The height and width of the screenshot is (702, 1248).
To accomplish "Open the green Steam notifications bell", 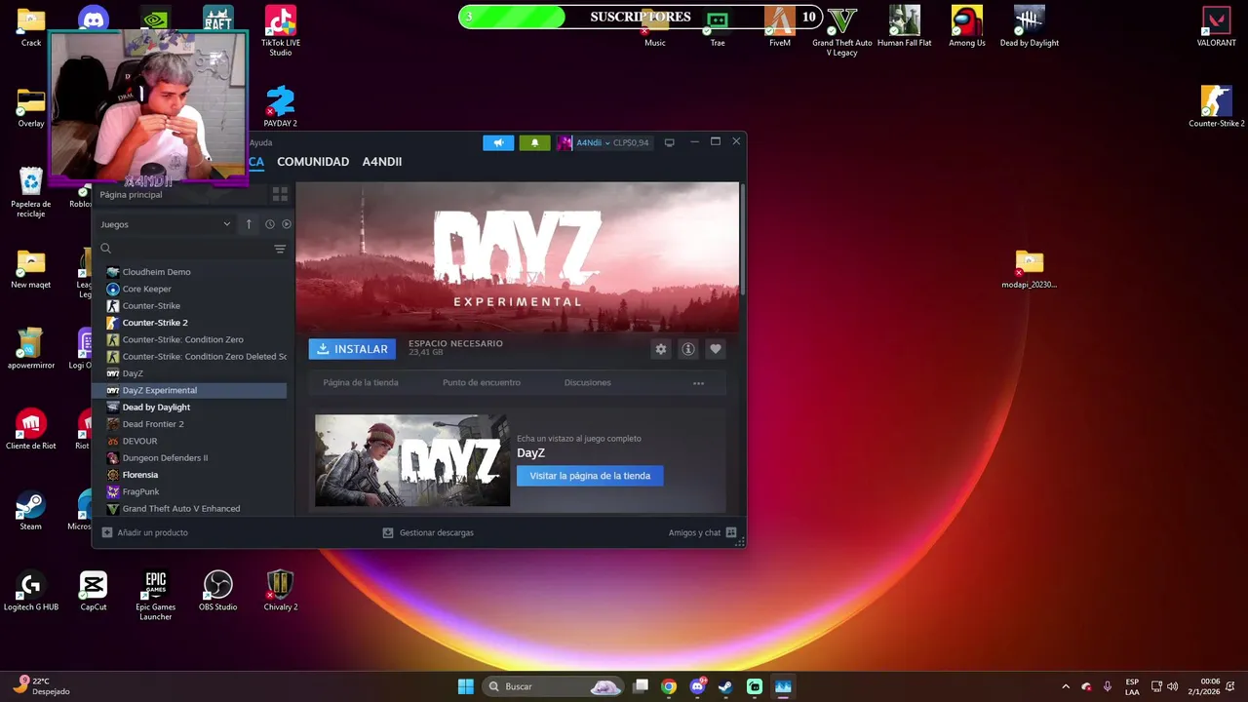I will (x=534, y=142).
